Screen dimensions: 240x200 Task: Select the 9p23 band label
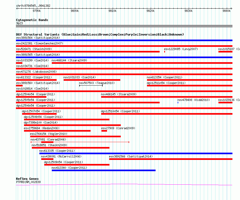[19, 23]
